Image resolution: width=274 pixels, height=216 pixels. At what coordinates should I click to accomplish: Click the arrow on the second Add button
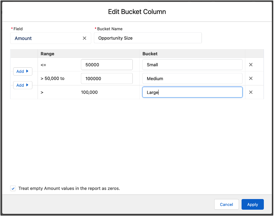(x=27, y=85)
